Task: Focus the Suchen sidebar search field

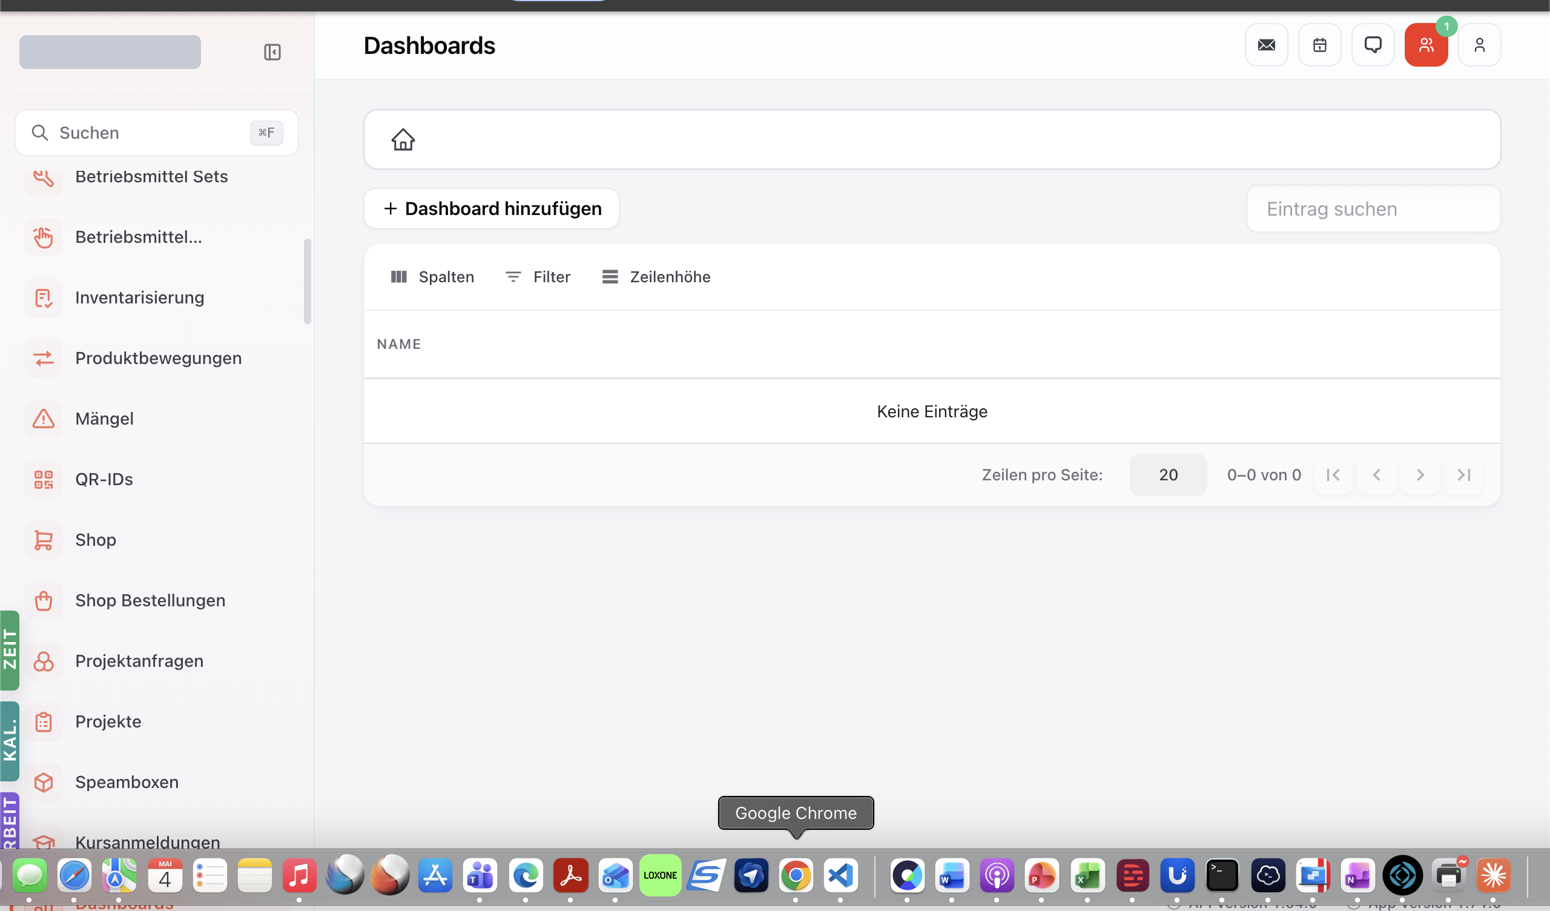Action: click(156, 133)
